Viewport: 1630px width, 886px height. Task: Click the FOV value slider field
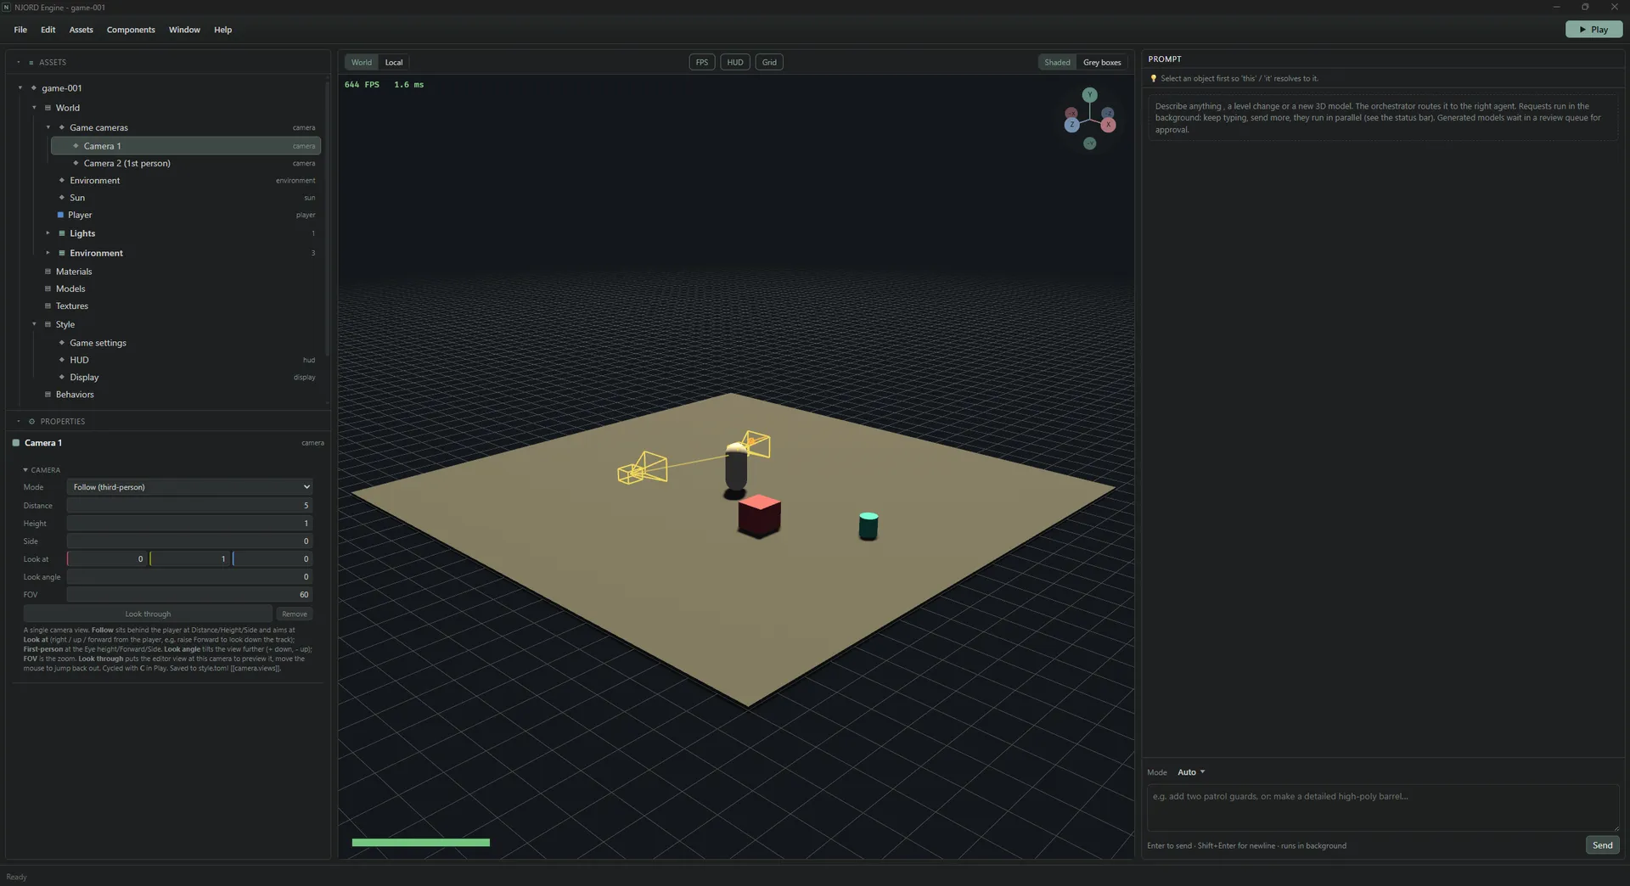point(189,595)
